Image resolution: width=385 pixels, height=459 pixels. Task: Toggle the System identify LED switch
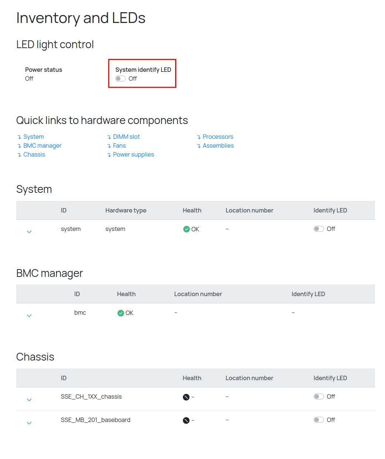tap(120, 78)
